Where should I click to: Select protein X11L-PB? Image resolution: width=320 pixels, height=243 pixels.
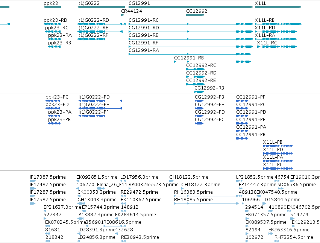click(x=278, y=146)
